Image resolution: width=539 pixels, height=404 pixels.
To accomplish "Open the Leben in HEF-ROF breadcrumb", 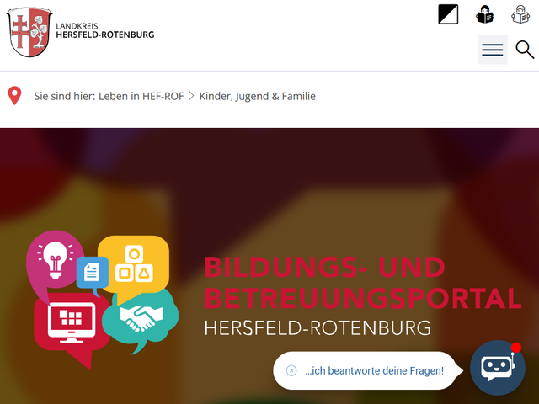I will click(x=141, y=96).
